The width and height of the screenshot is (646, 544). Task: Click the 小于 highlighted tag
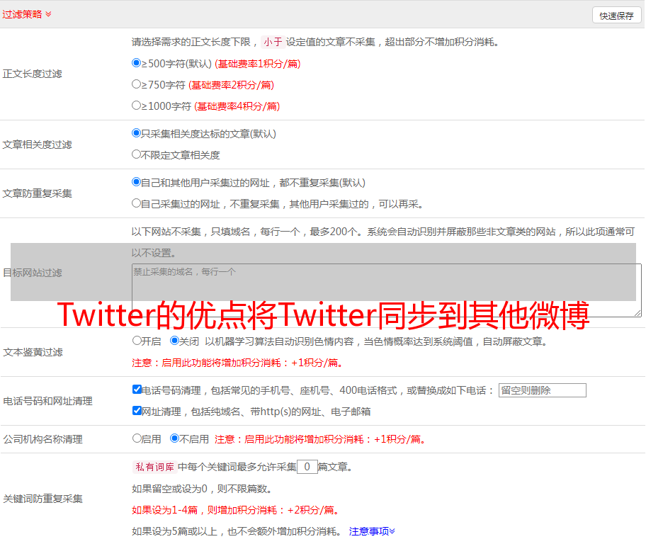coord(273,42)
